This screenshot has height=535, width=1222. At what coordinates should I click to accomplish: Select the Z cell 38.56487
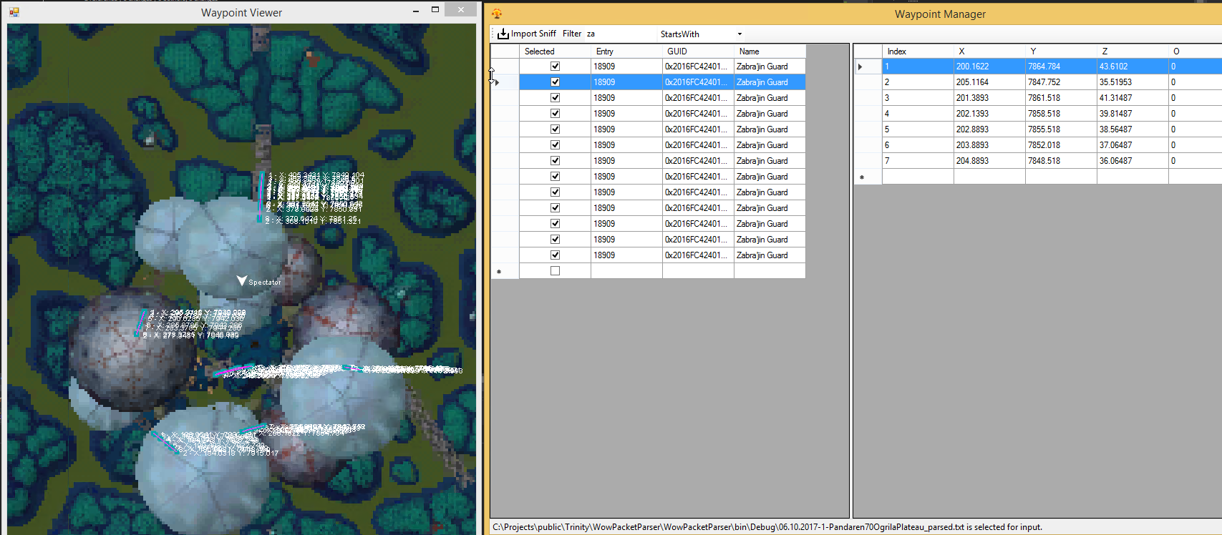pos(1133,129)
